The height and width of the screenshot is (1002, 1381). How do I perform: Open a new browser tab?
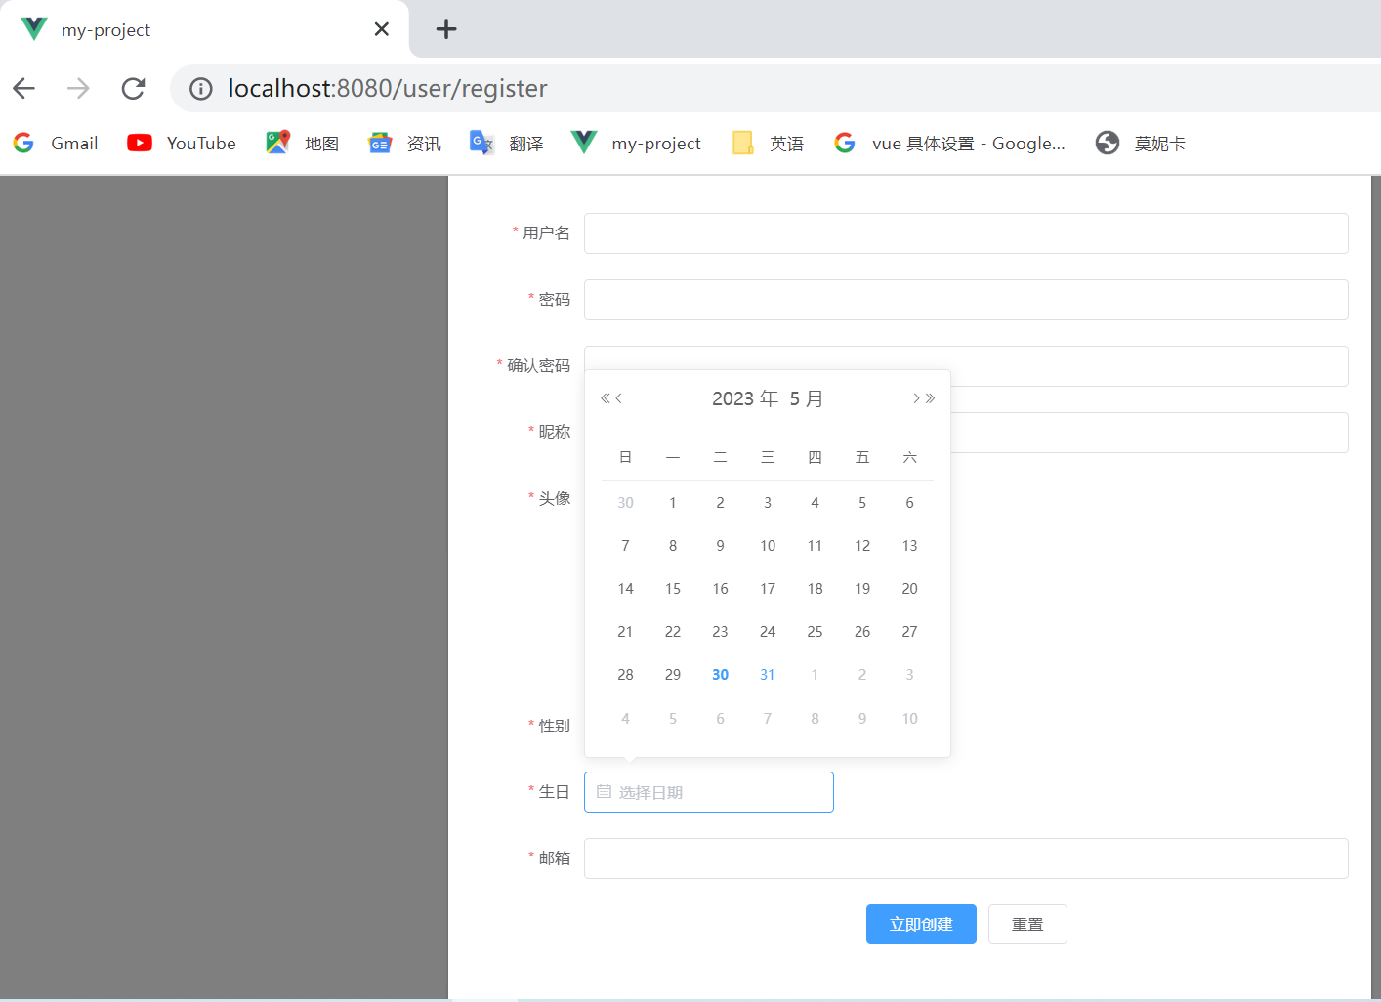[x=446, y=29]
